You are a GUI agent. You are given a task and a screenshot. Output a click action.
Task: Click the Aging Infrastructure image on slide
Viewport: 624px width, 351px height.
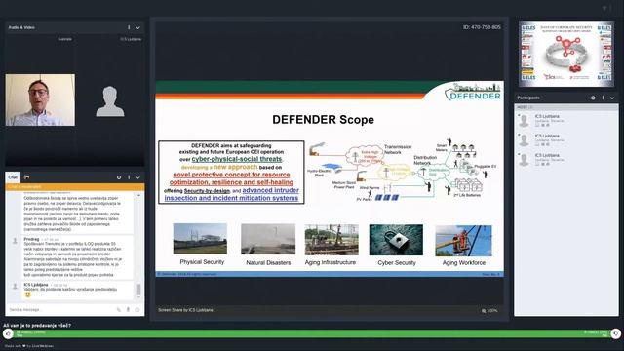pos(331,240)
